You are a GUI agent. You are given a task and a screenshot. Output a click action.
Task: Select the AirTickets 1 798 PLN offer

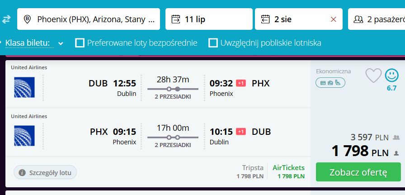coord(288,172)
